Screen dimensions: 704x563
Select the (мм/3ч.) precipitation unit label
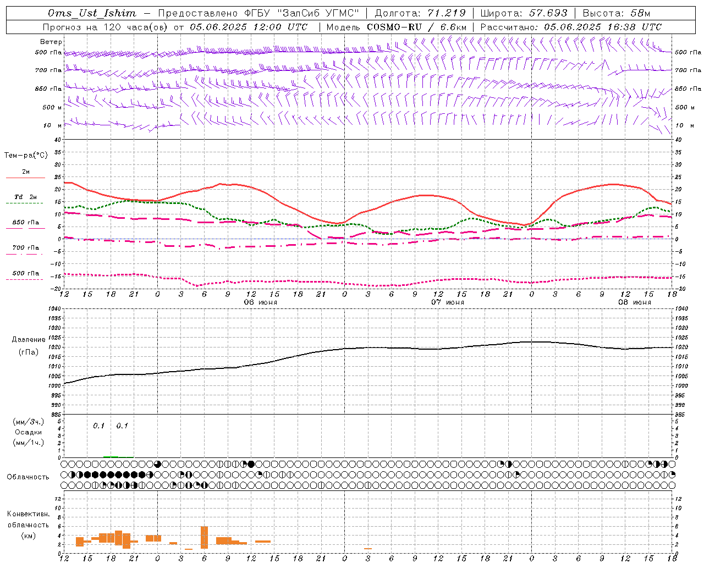pos(29,422)
